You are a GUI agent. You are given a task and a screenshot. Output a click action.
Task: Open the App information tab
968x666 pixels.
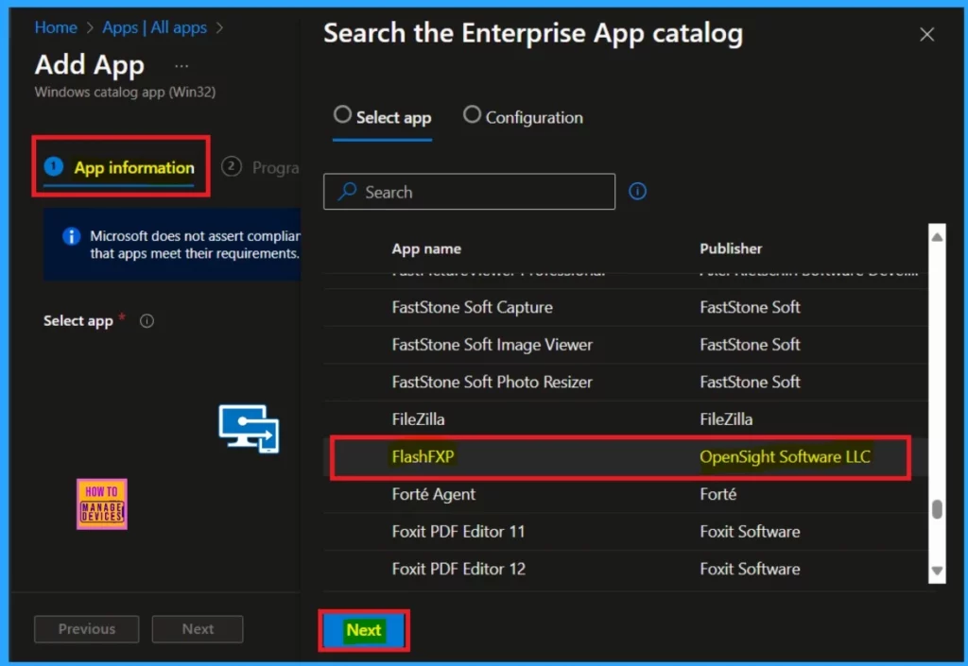coord(120,167)
